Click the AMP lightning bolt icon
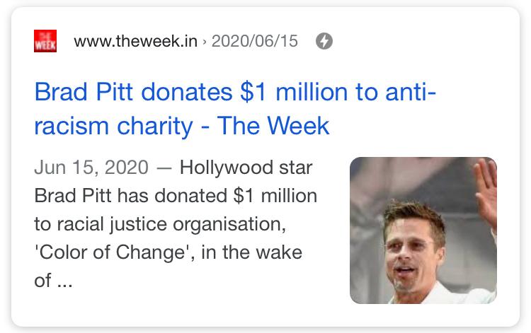The width and height of the screenshot is (531, 333). [324, 41]
